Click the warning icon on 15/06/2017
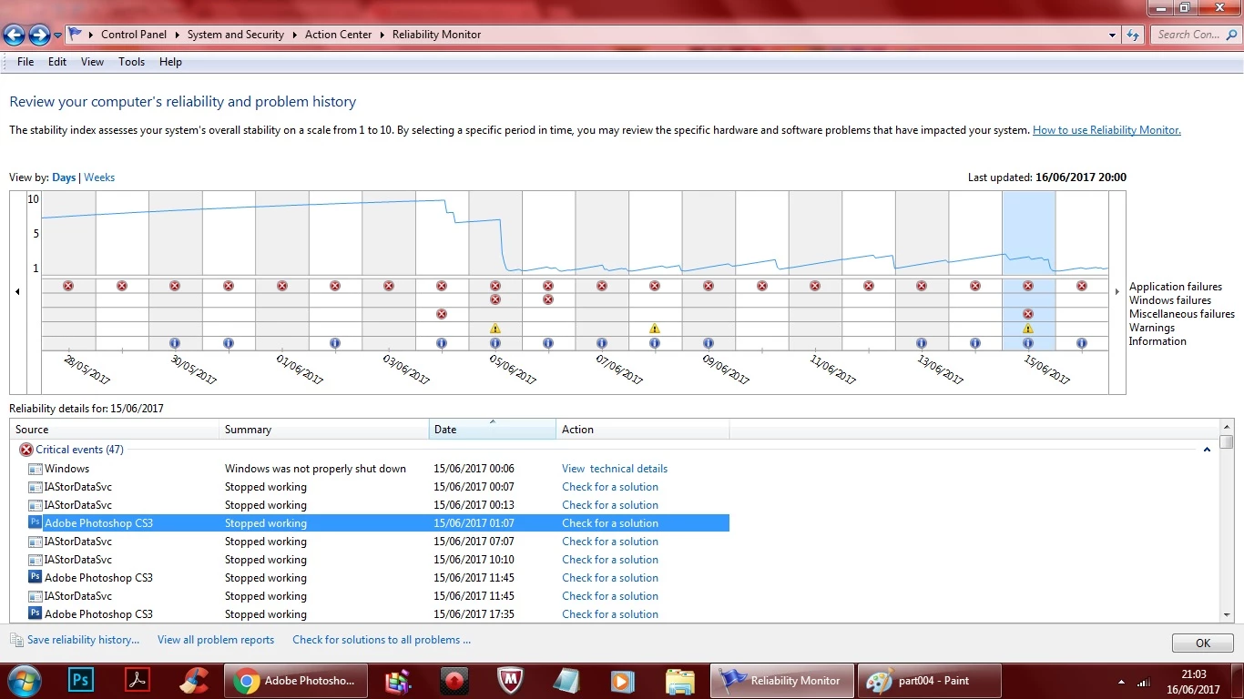The image size is (1244, 699). point(1028,329)
